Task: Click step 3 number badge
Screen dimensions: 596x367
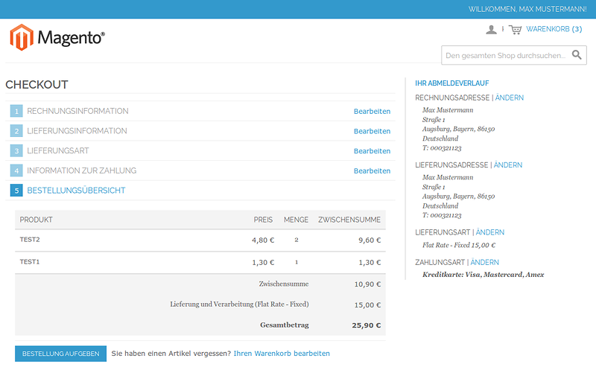Action: [16, 151]
